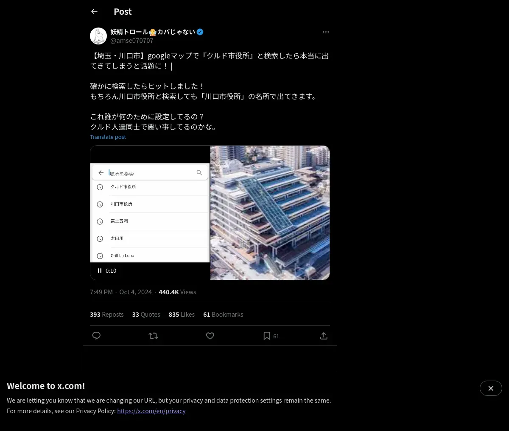Click the reply speech bubble icon
The height and width of the screenshot is (431, 509).
[x=96, y=336]
